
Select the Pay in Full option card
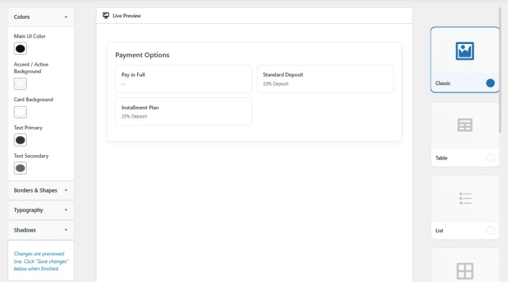(x=183, y=79)
